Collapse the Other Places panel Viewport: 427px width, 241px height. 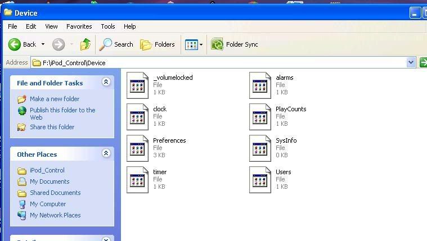tap(106, 153)
